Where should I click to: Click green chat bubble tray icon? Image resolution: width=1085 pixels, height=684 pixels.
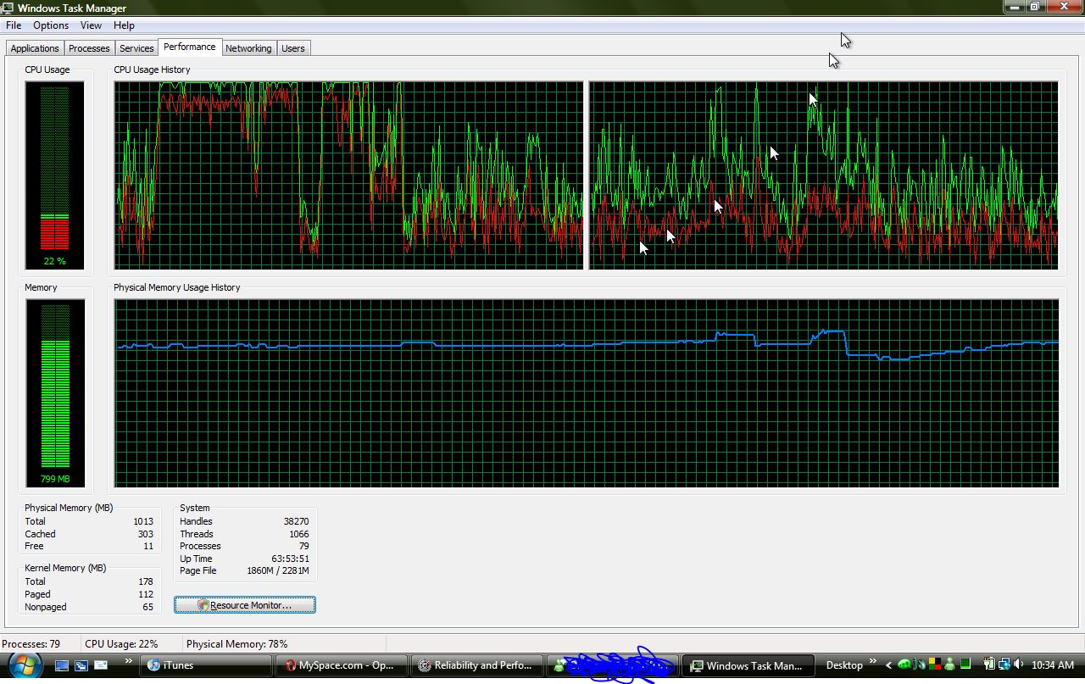[904, 664]
